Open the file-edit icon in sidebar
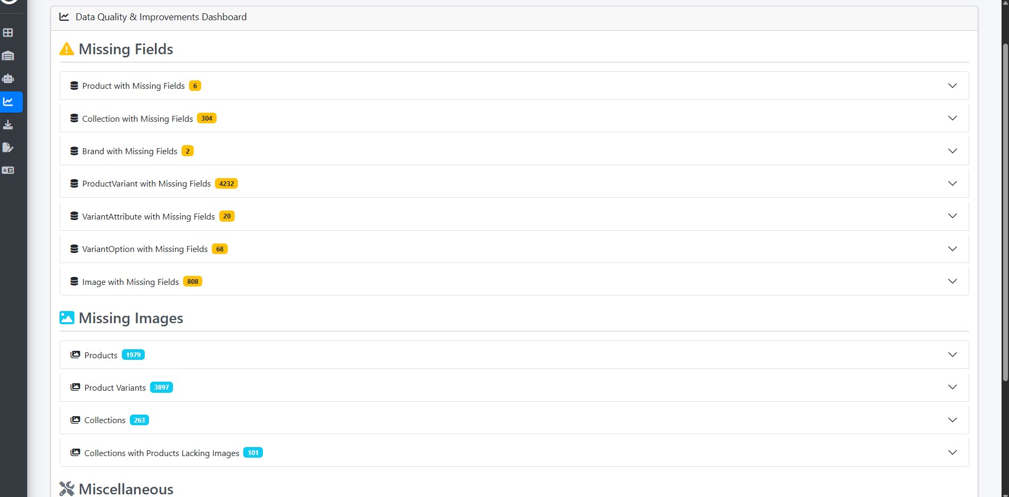 (x=8, y=147)
